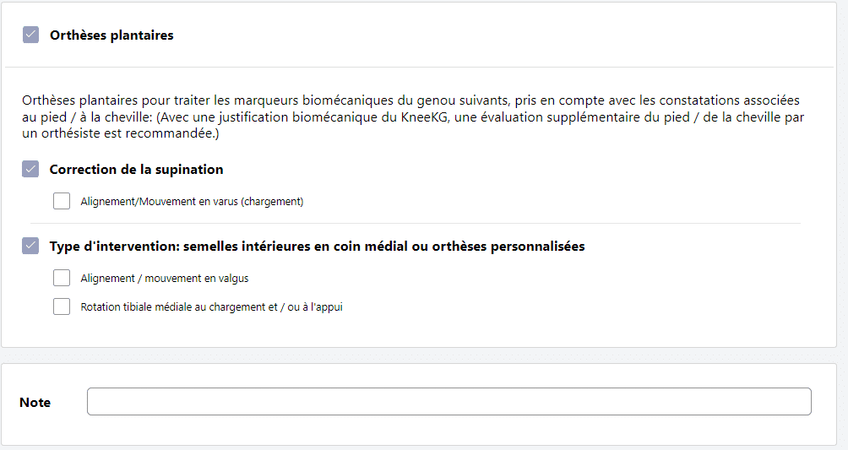Untick the Type d'intervention checkbox
Image resolution: width=848 pixels, height=450 pixels.
click(31, 247)
